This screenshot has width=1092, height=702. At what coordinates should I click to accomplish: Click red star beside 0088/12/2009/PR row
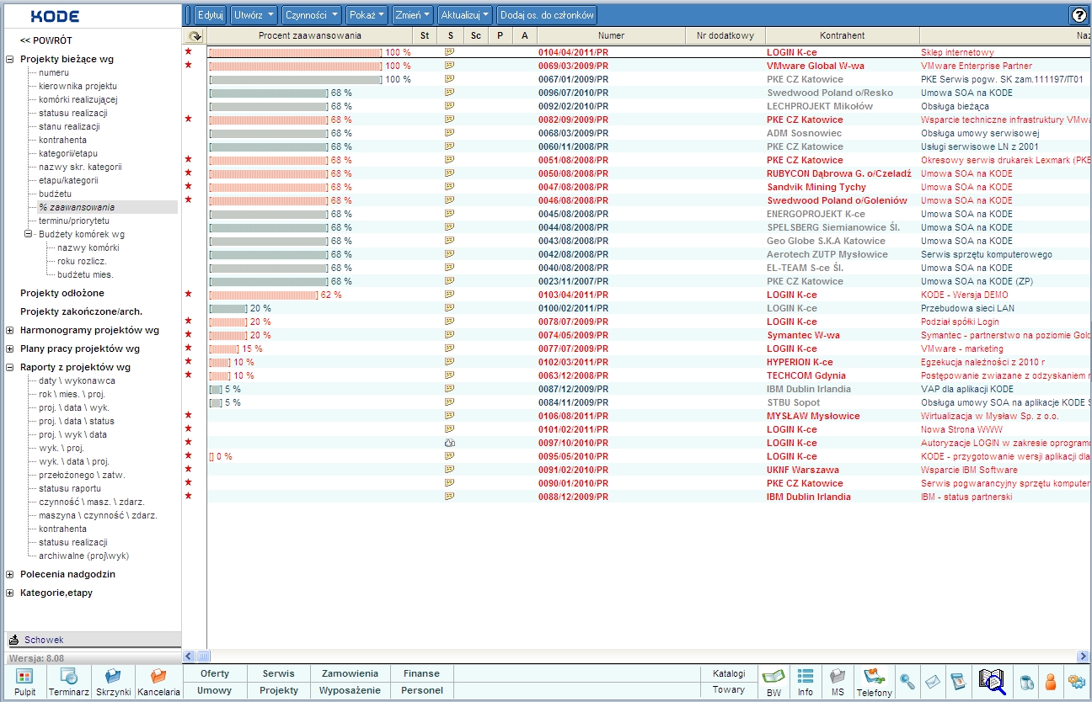pyautogui.click(x=189, y=497)
